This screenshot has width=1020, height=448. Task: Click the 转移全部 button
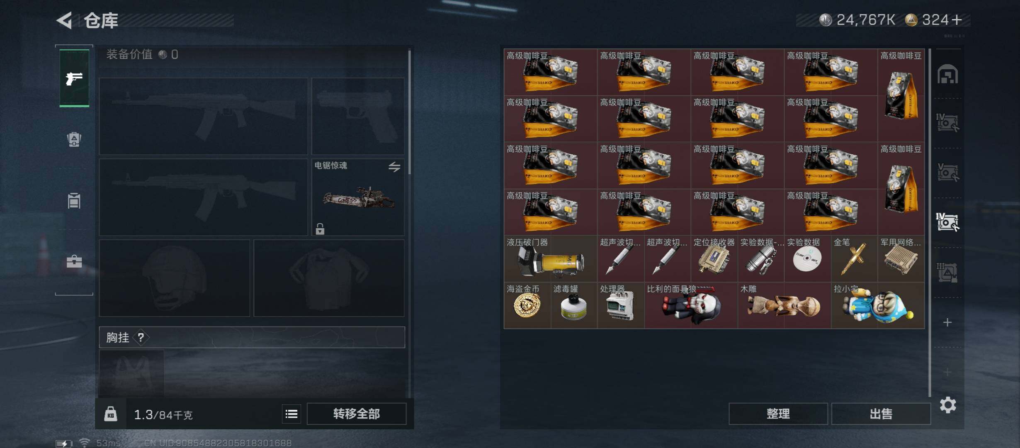357,414
